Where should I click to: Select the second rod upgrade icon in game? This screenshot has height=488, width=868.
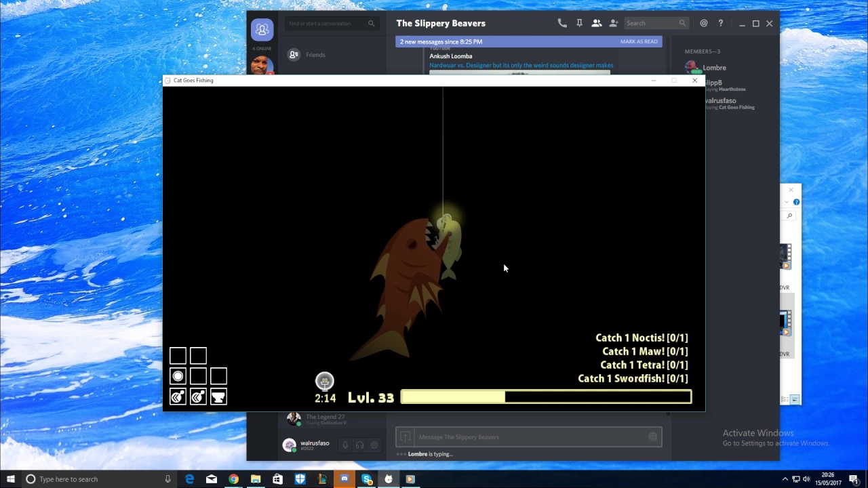click(198, 397)
